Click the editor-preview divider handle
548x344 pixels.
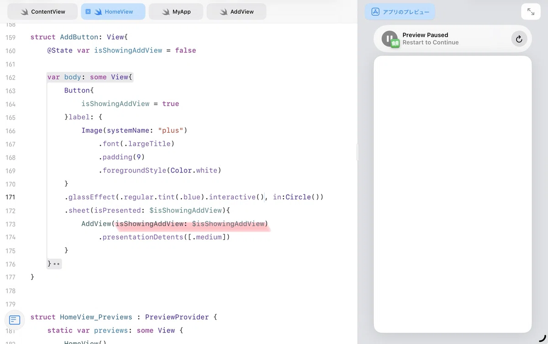click(358, 152)
